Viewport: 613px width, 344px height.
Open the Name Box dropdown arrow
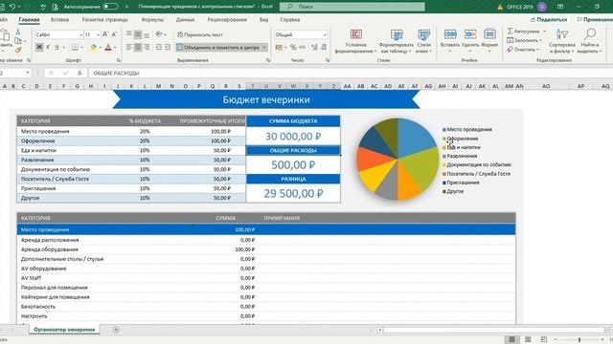(28, 73)
